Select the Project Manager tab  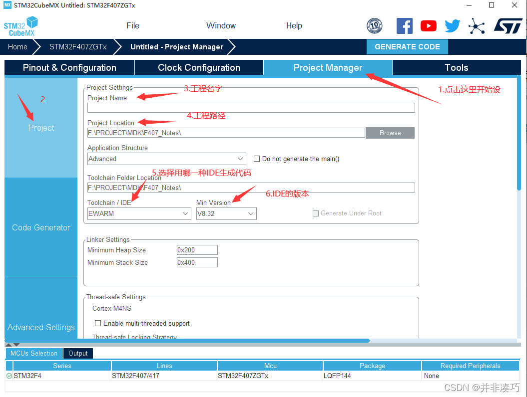click(328, 67)
